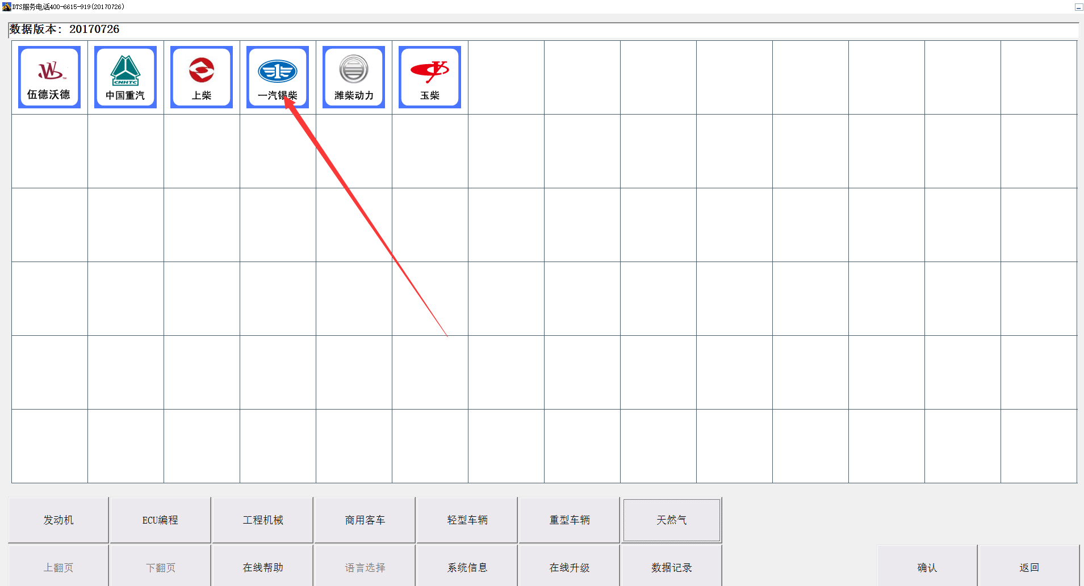Show the 轻型车辆 category
The image size is (1084, 586).
click(467, 520)
